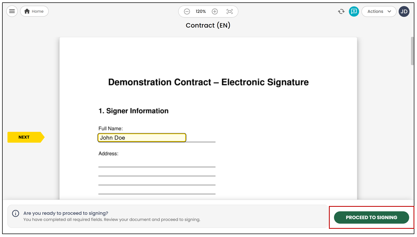The width and height of the screenshot is (417, 237).
Task: Click the vertical scrollbar thumb
Action: [x=412, y=51]
